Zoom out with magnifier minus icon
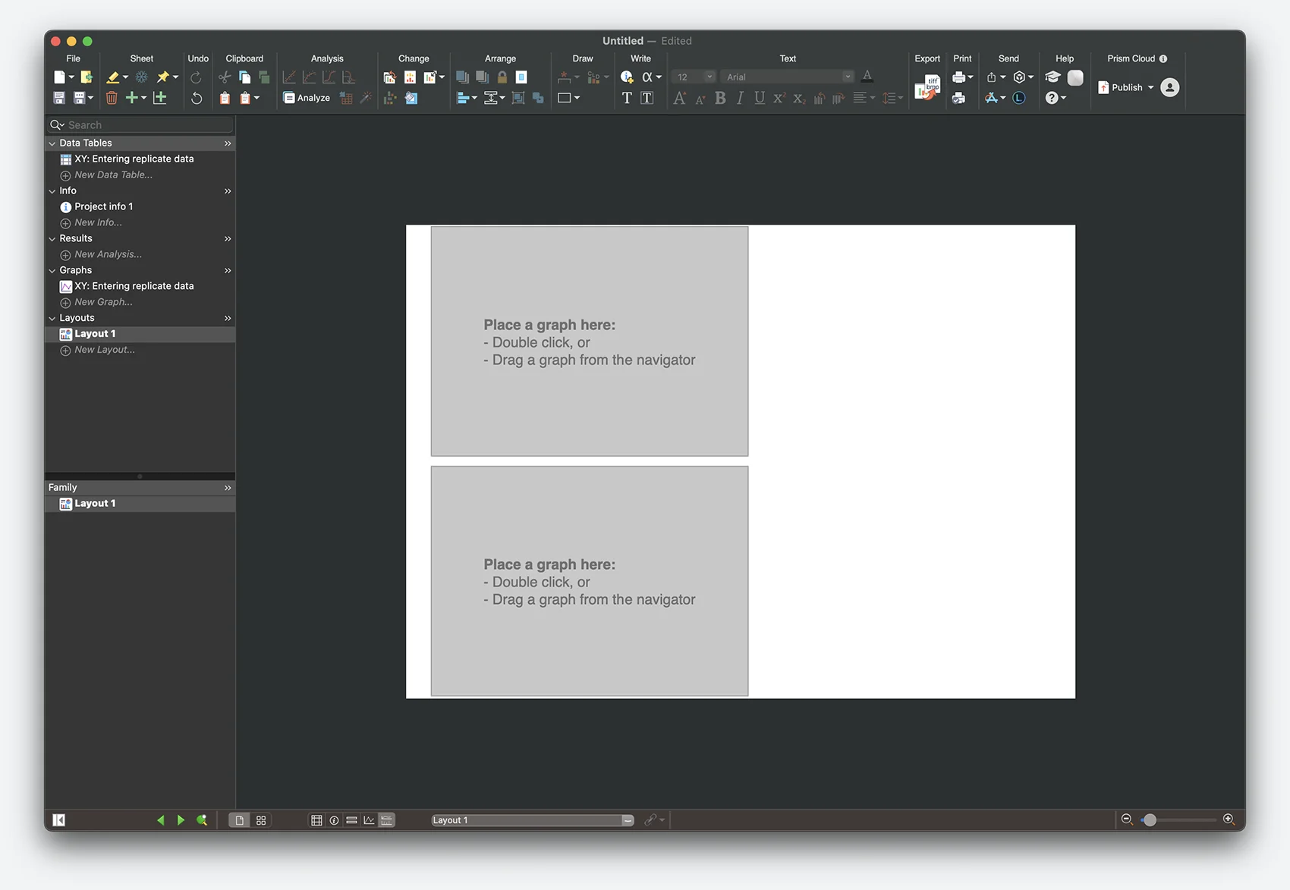 point(1127,819)
